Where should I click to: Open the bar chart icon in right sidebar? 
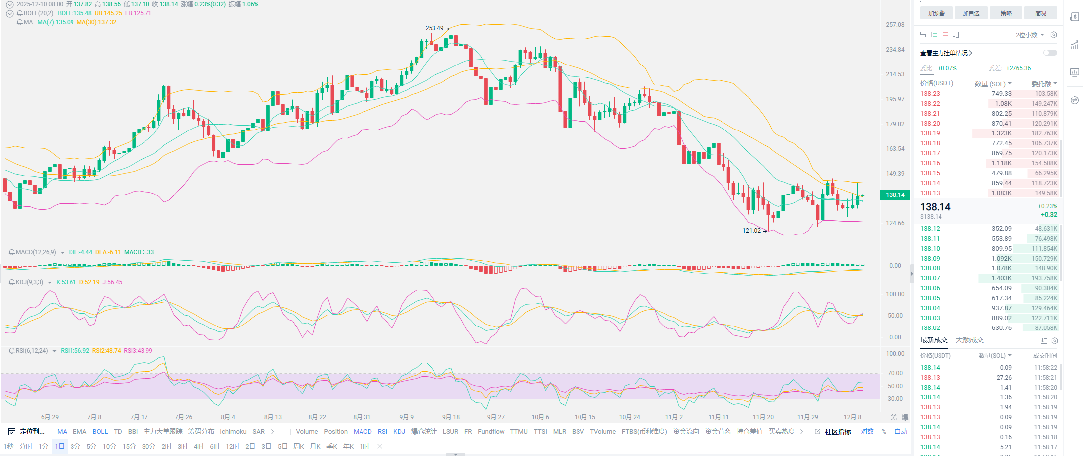click(1075, 72)
